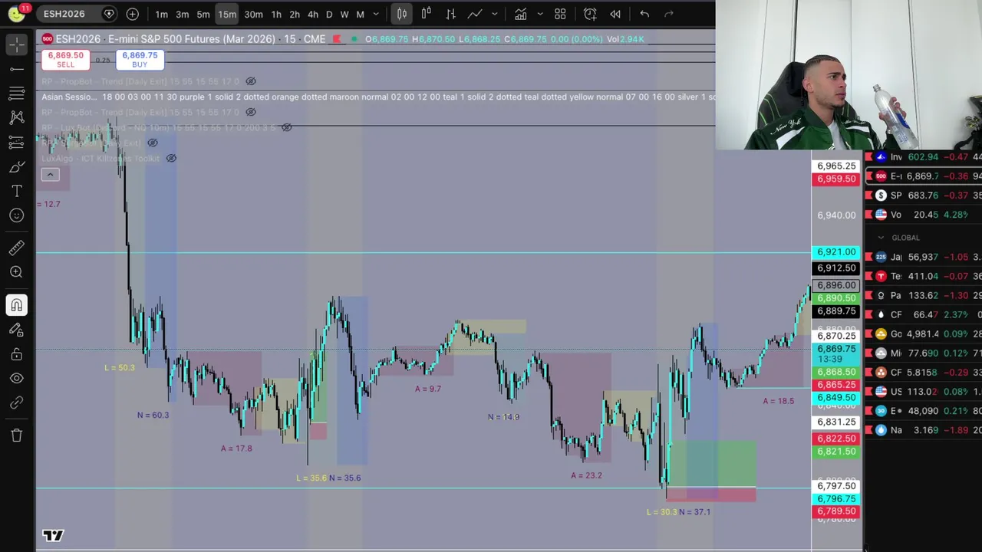The height and width of the screenshot is (552, 982).
Task: Toggle the magnet snap mode
Action: (16, 305)
